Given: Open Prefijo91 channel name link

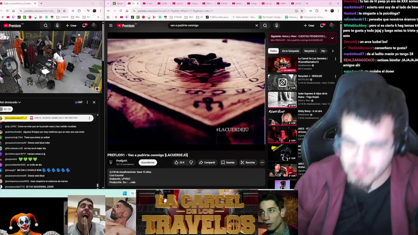Looking at the screenshot, I should point(122,161).
